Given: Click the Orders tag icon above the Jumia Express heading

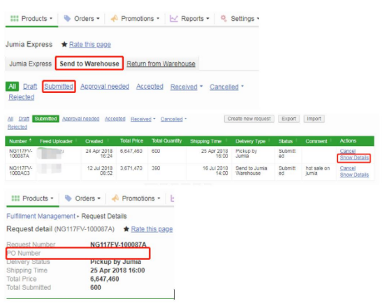Looking at the screenshot, I should (67, 18).
